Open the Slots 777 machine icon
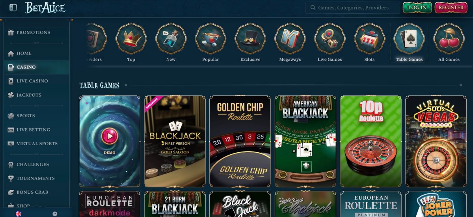This screenshot has height=217, width=473. [x=369, y=39]
